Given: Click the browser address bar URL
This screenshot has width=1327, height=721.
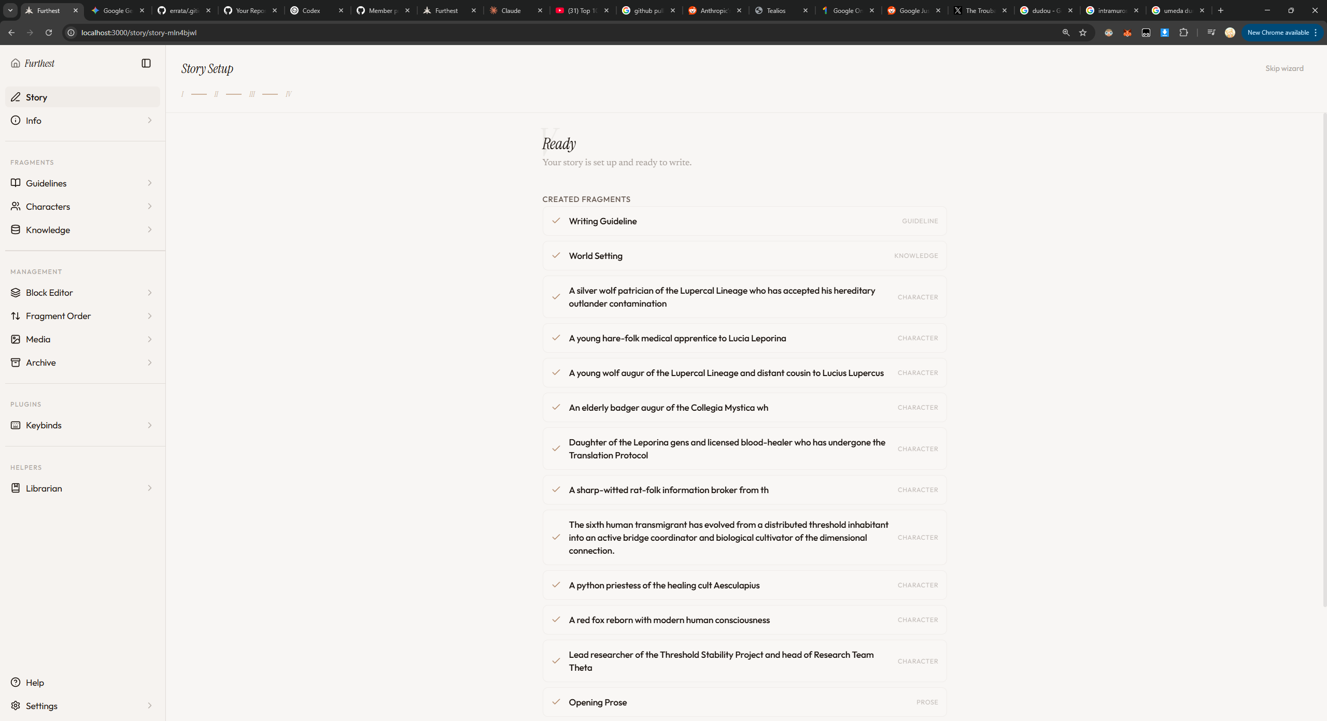Looking at the screenshot, I should 138,33.
